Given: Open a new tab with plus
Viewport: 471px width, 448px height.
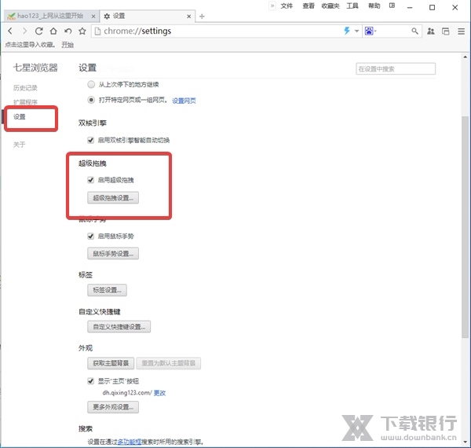Looking at the screenshot, I should (x=202, y=17).
